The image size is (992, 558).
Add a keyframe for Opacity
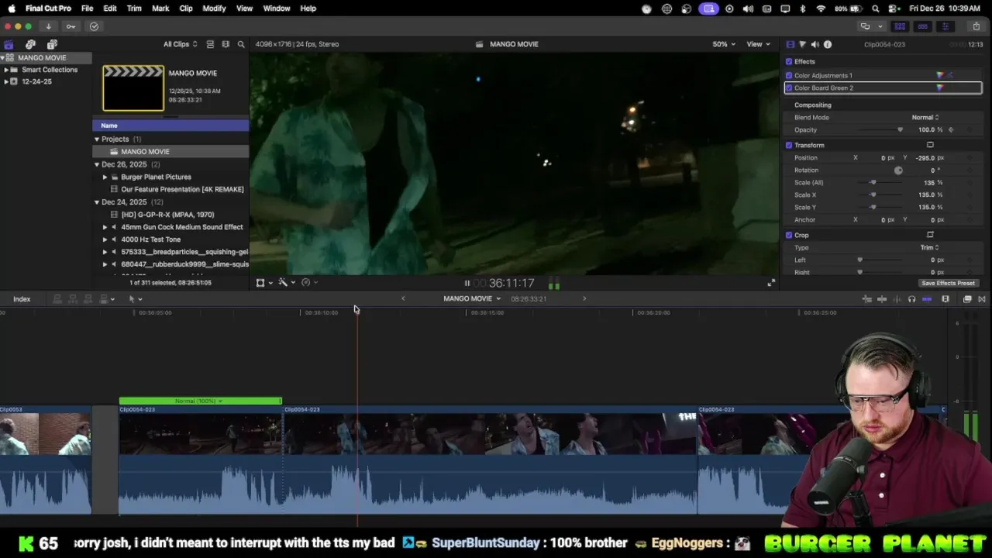[951, 129]
